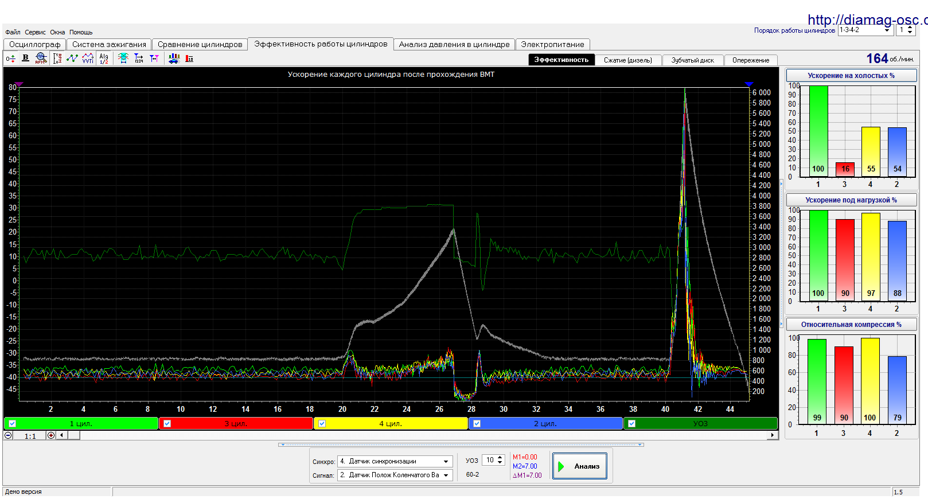The height and width of the screenshot is (499, 928).
Task: Click the horizontal scrollbar right arrow
Action: click(773, 435)
